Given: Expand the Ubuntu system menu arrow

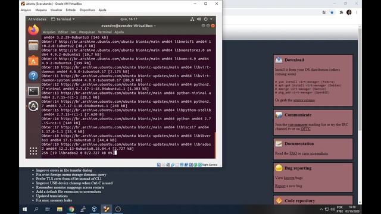Looking at the screenshot, I should click(x=211, y=19).
